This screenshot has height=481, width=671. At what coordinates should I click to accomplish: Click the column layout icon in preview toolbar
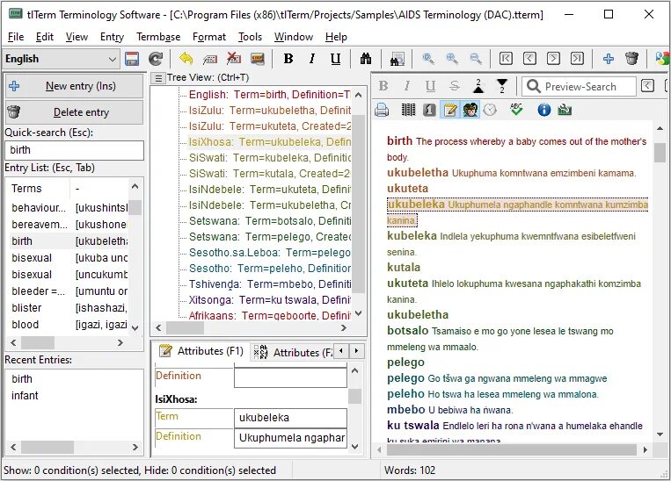click(x=408, y=111)
